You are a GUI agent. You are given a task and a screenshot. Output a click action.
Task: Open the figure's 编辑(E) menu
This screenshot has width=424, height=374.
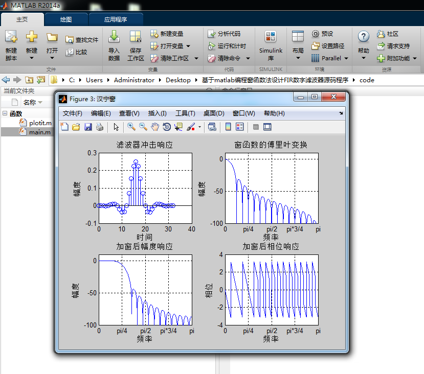[101, 113]
